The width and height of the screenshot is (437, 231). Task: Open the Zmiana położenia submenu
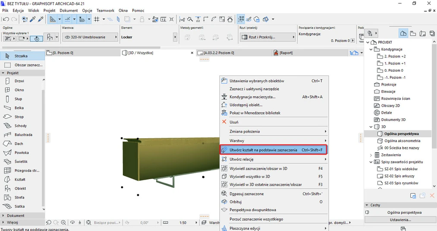[x=274, y=131]
